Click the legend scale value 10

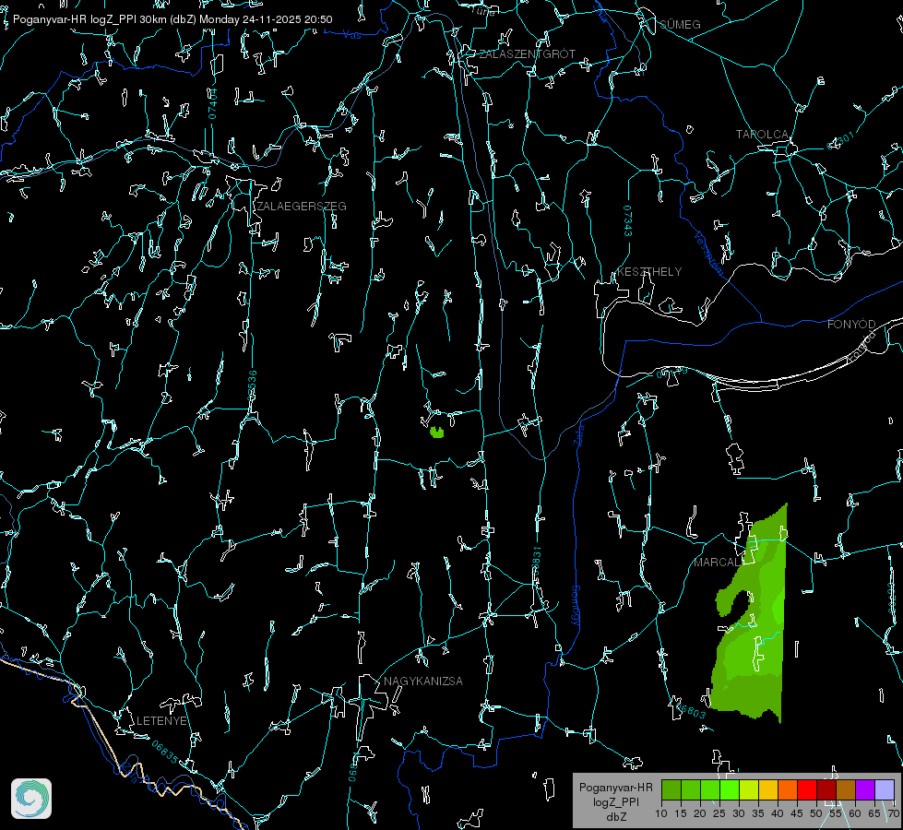tap(661, 814)
